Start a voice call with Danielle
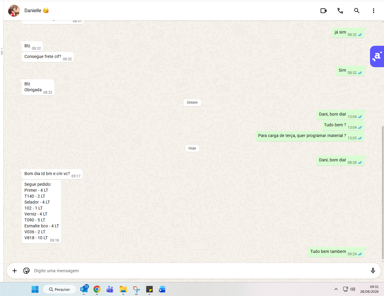The image size is (384, 296). click(340, 11)
